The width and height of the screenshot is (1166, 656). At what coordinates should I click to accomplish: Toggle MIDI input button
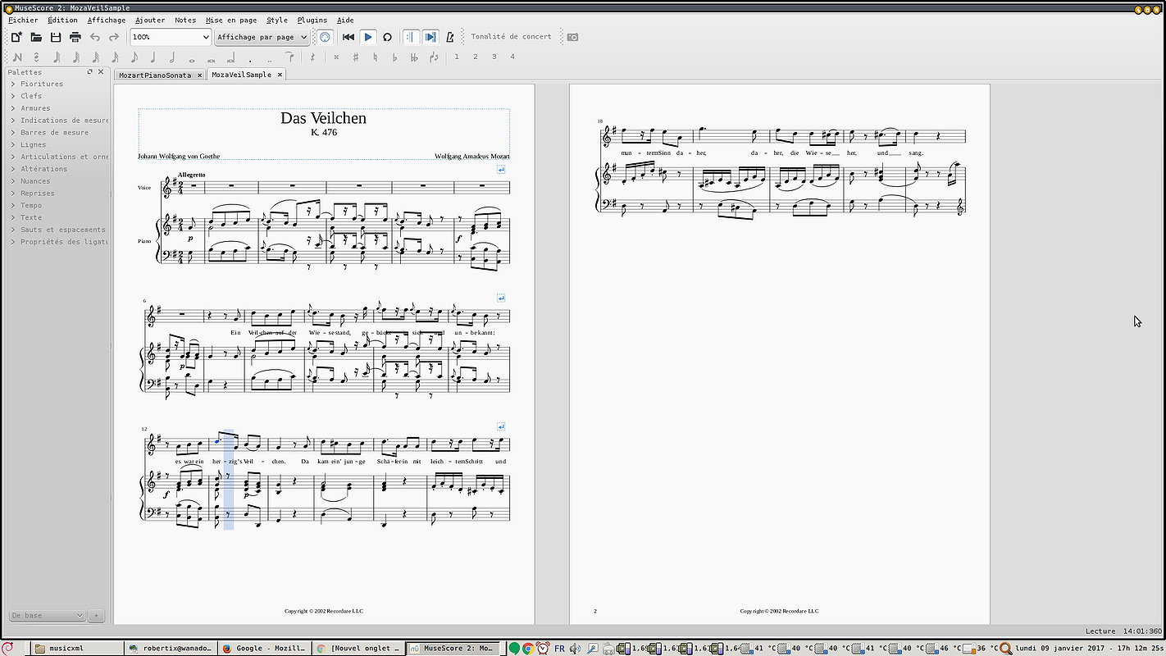(x=325, y=37)
